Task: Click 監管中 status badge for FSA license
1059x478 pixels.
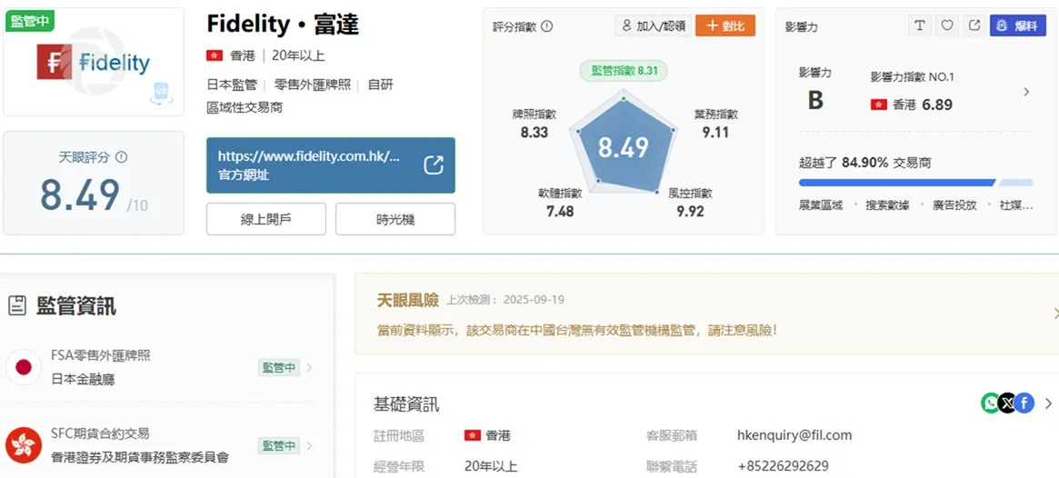Action: 278,368
